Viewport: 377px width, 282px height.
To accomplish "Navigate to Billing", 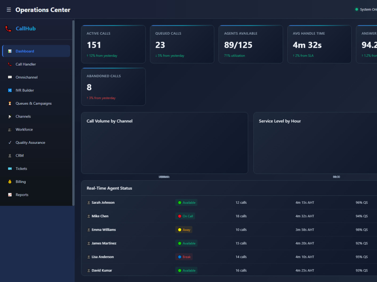I will (x=36, y=181).
